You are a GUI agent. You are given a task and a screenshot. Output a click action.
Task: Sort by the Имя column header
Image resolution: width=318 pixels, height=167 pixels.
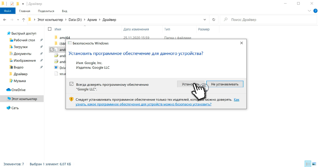(x=58, y=29)
